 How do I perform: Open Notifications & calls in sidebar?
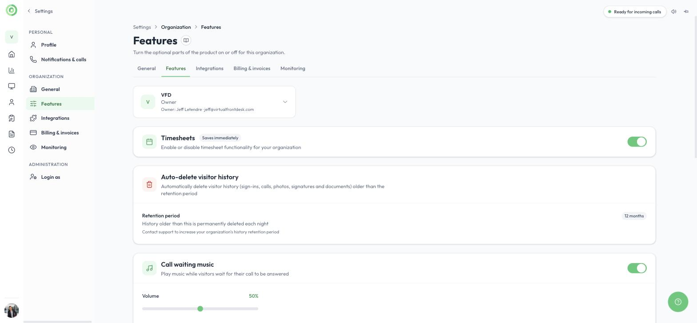pyautogui.click(x=60, y=59)
